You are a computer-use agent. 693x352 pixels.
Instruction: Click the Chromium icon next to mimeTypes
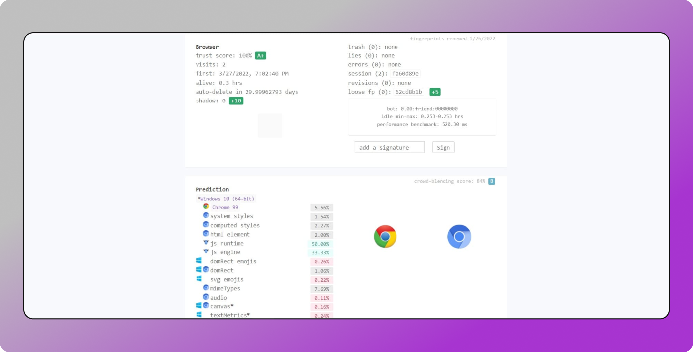206,288
